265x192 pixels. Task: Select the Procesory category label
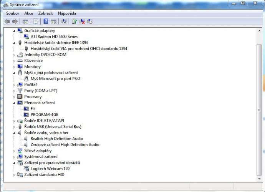click(x=33, y=96)
